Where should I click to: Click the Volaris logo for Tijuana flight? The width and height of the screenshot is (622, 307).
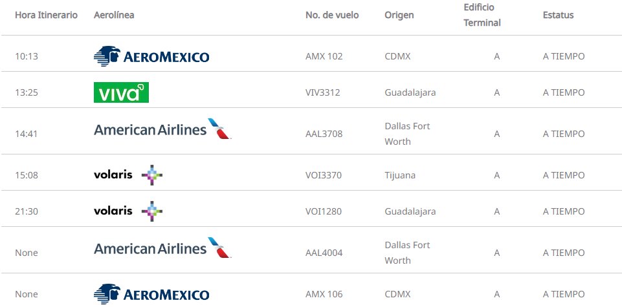point(128,175)
